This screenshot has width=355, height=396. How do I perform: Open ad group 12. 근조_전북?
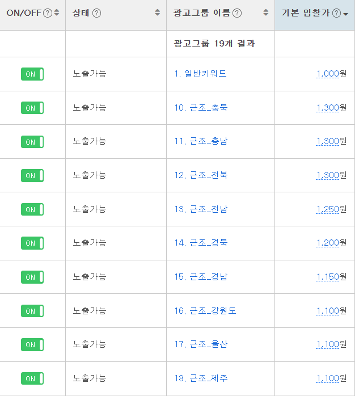[x=201, y=175]
